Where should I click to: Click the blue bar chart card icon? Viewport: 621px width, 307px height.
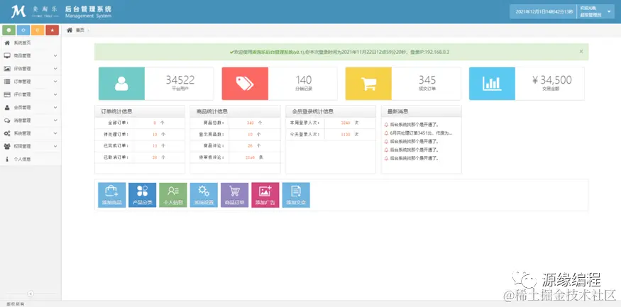click(492, 84)
